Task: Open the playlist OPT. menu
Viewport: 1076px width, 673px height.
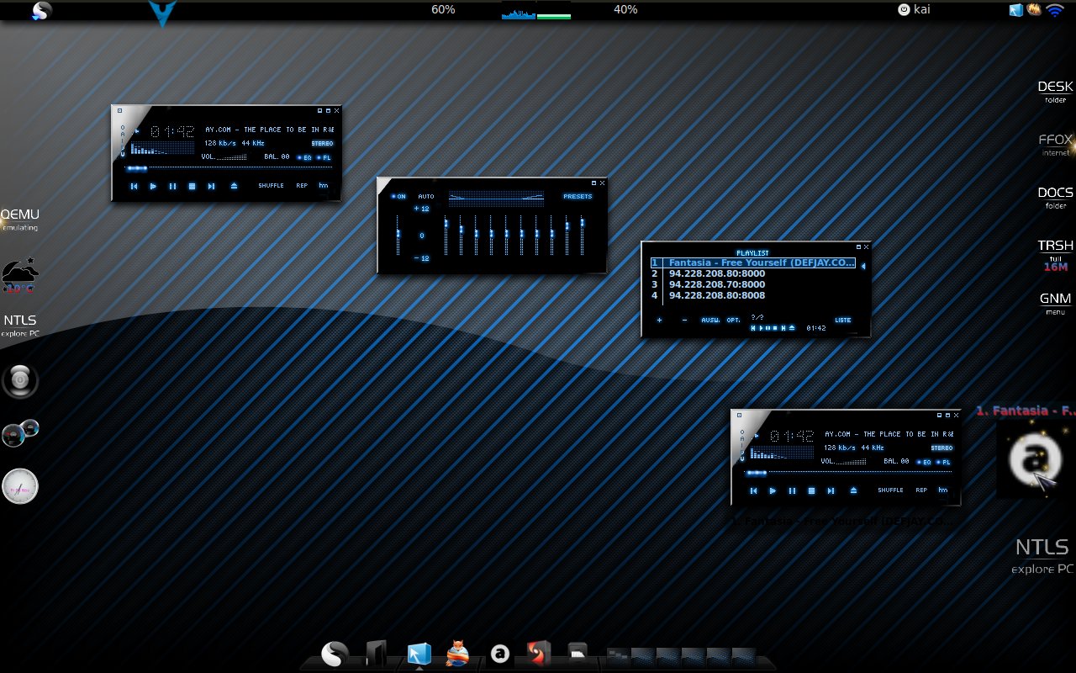Action: (734, 320)
